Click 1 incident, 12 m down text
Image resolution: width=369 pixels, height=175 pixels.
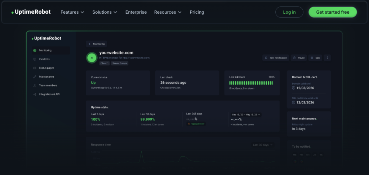point(152,125)
